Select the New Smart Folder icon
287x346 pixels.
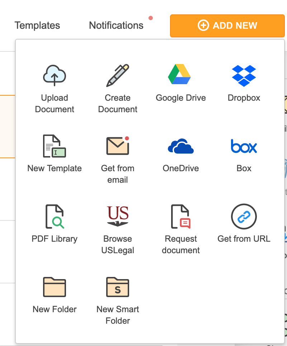(x=118, y=287)
